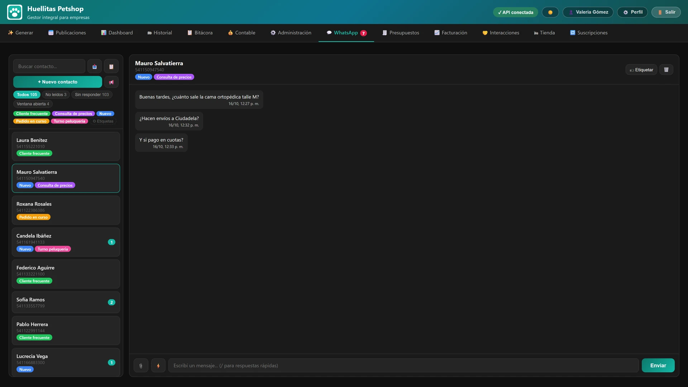This screenshot has height=387, width=688.
Task: Click the Buscar contacto search field
Action: 49,66
